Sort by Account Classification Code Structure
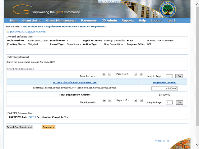 [74, 83]
